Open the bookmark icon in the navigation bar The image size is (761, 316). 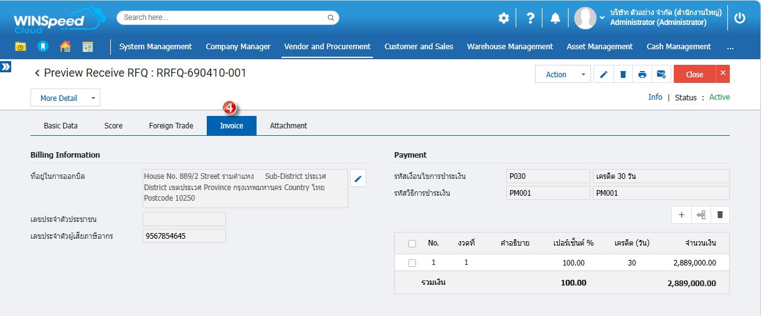point(42,47)
